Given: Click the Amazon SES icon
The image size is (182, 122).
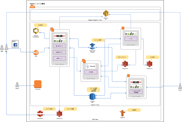Looking at the screenshot, I should pos(106,13).
